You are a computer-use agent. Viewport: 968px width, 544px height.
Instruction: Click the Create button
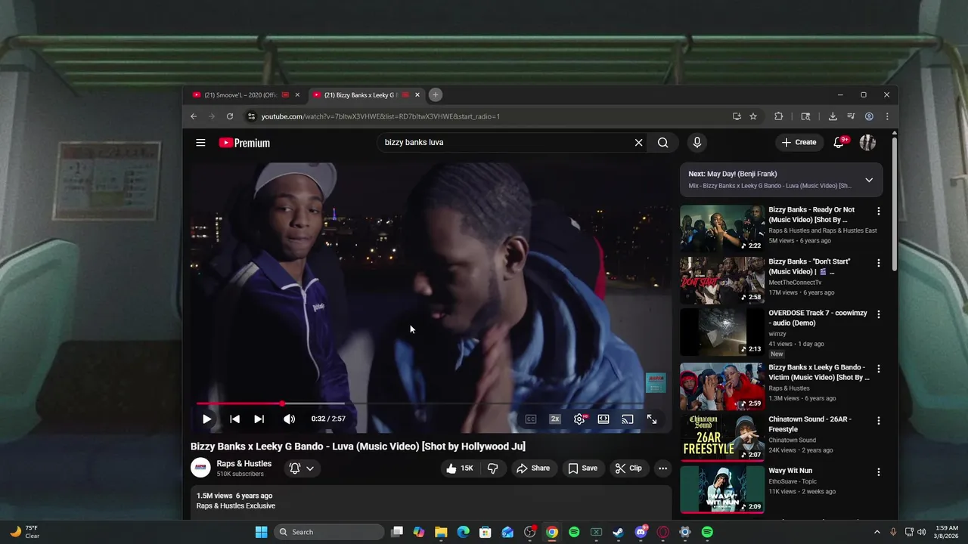[799, 142]
